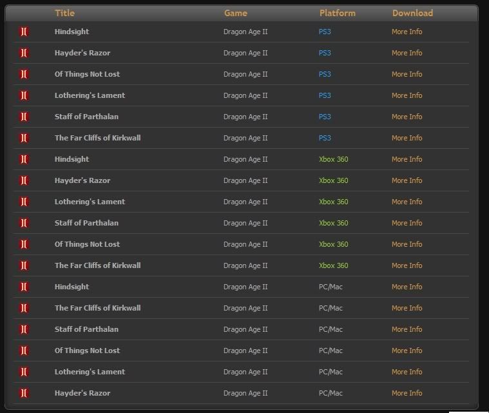Image resolution: width=489 pixels, height=413 pixels.
Task: Open More Info for PS3 Far Cliffs of Kirkwall
Action: click(x=407, y=138)
